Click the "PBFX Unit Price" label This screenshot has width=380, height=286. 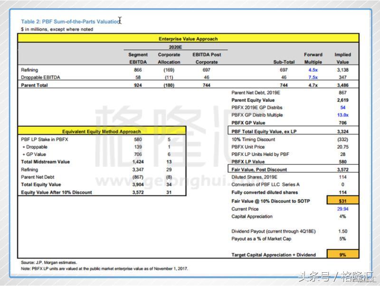(x=248, y=147)
